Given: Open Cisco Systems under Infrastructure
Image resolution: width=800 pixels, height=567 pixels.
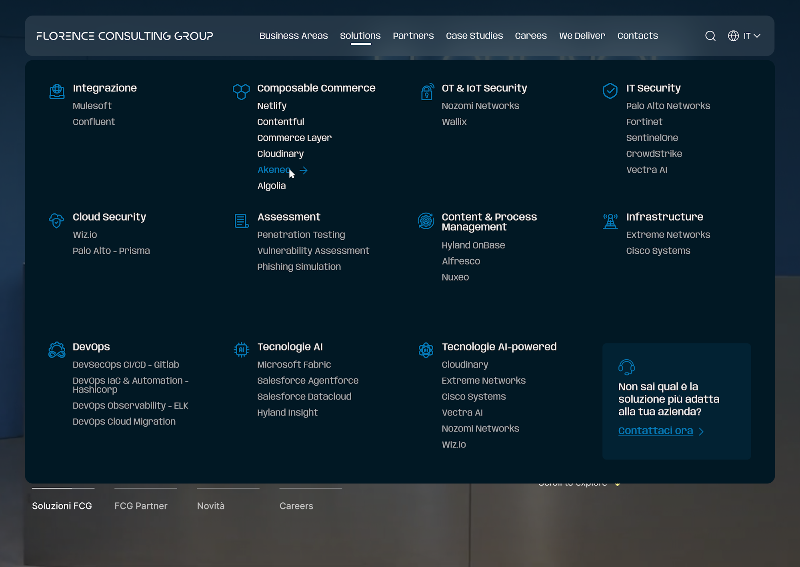Looking at the screenshot, I should pos(658,251).
